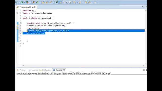Collapse the main method fold marker
Image resolution: width=162 pixels, height=91 pixels.
pyautogui.click(x=22, y=23)
